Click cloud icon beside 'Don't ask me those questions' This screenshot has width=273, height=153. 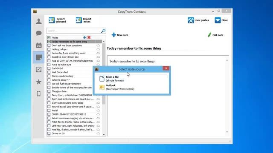click(98, 45)
